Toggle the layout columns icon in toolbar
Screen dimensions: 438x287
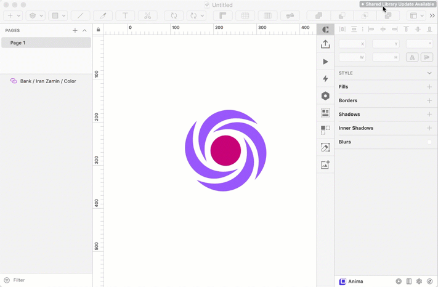[267, 15]
